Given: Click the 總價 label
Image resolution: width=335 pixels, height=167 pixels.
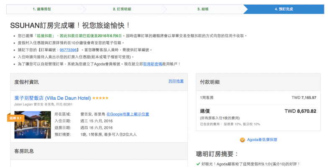Looking at the screenshot, I should (x=205, y=111).
